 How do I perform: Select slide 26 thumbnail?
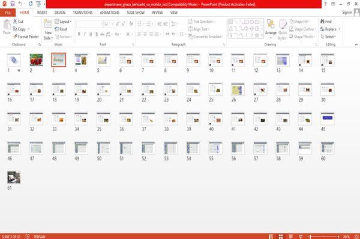(x=238, y=89)
